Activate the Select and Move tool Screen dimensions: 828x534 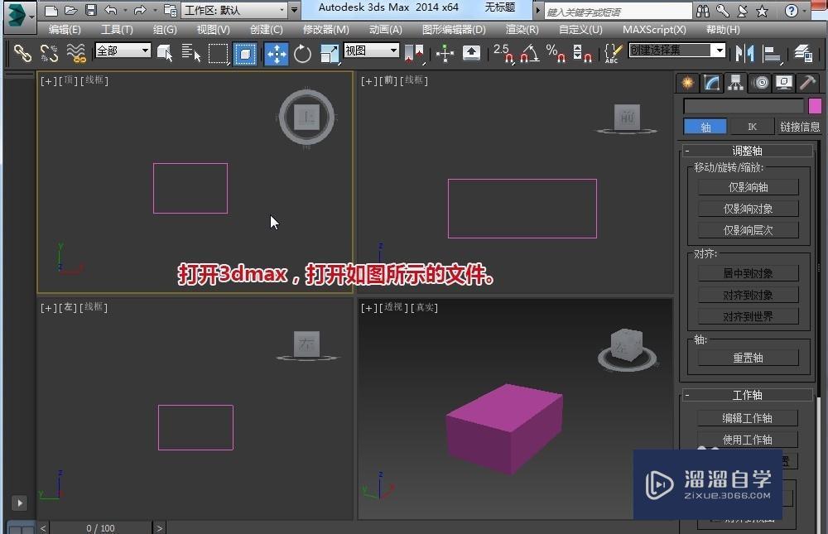[275, 53]
